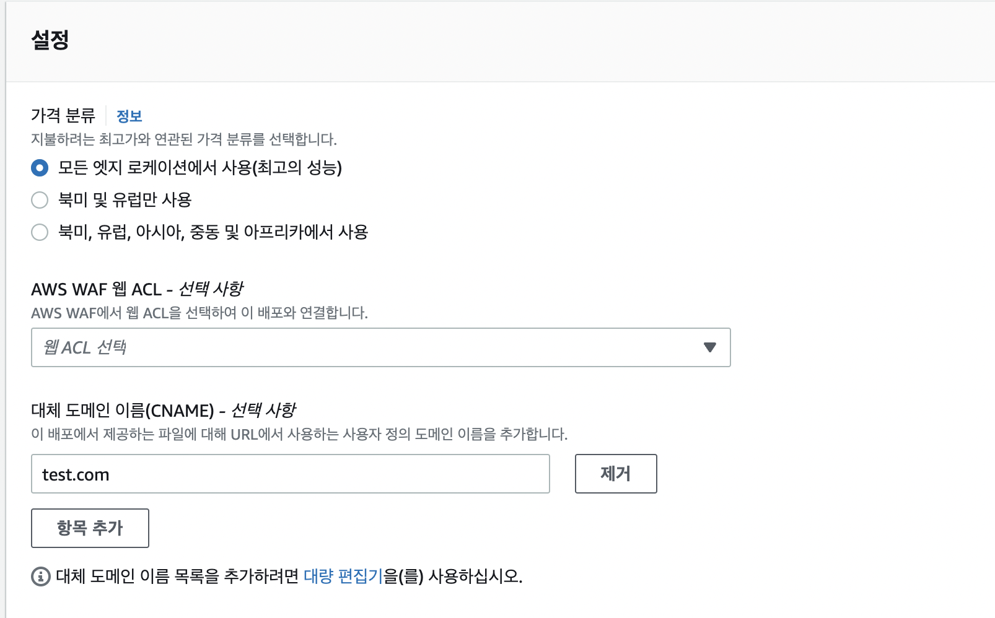Click the 설정 section heading
The image size is (995, 618).
[50, 40]
